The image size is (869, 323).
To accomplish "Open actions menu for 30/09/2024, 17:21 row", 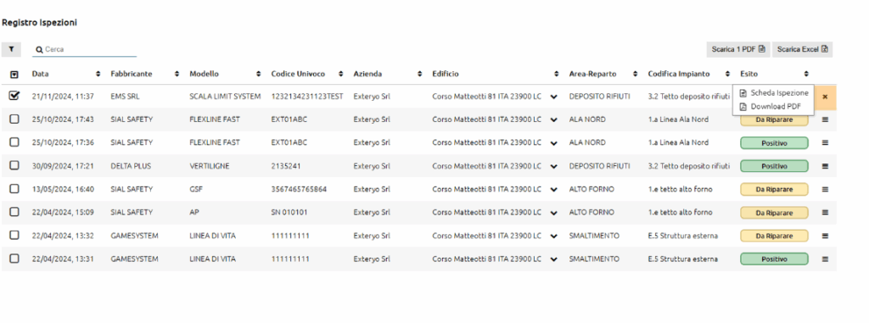I will point(825,166).
